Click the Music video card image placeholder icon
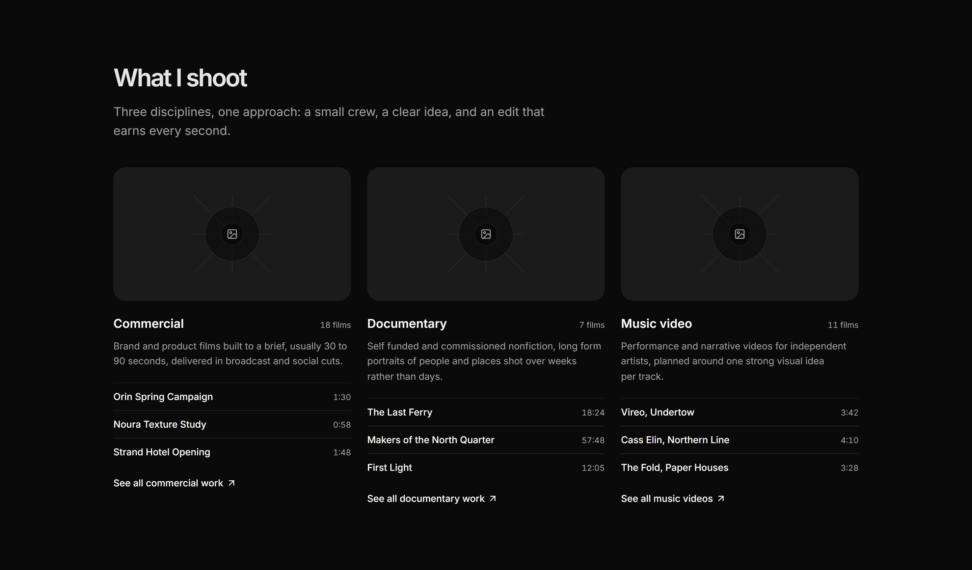Image resolution: width=972 pixels, height=570 pixels. [x=739, y=234]
